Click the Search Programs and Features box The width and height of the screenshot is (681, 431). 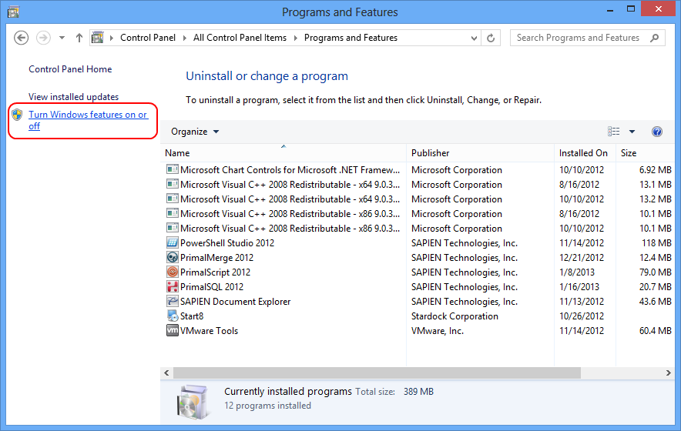pos(588,38)
